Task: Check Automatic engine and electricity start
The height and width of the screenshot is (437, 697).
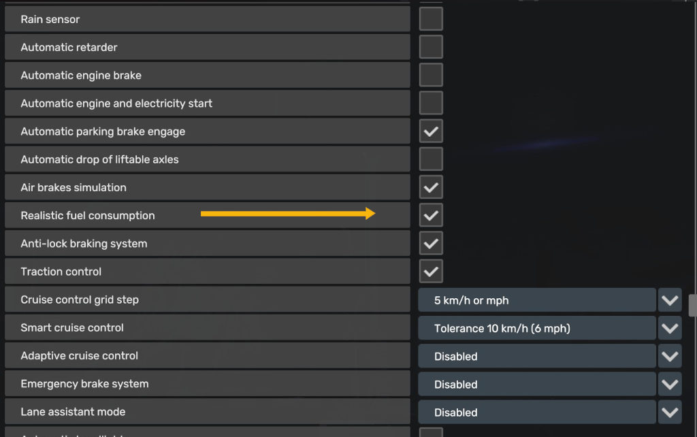Action: 430,103
